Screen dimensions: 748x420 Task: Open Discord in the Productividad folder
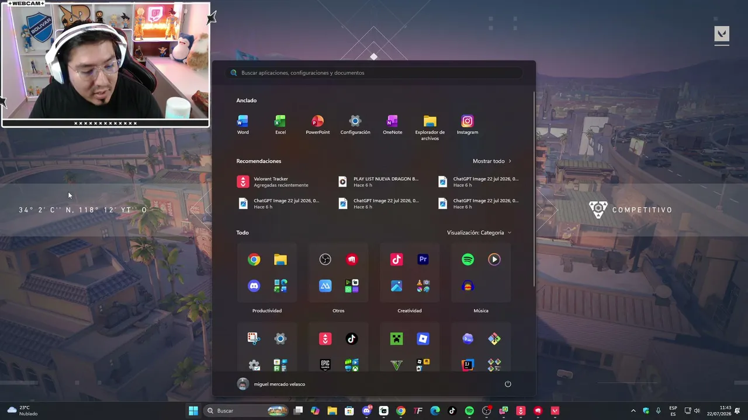(254, 286)
